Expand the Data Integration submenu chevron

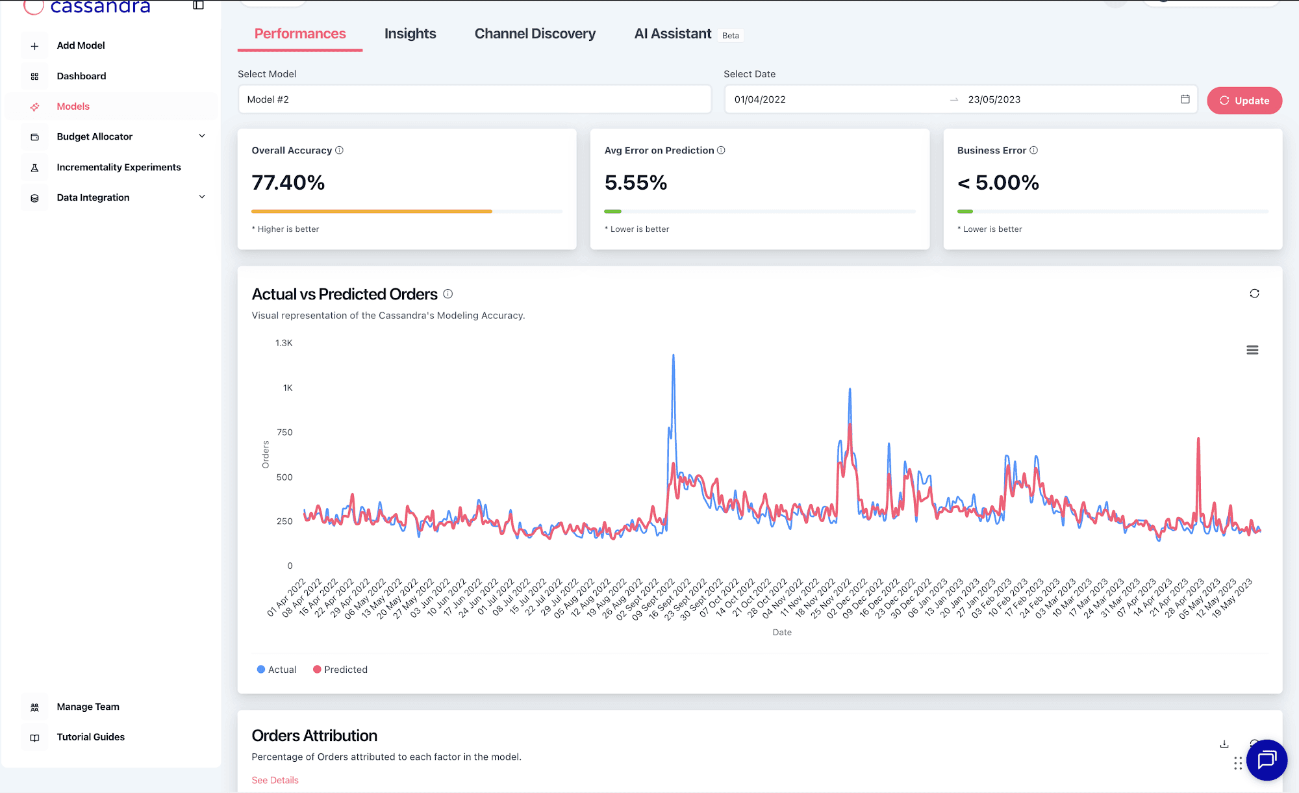point(202,197)
